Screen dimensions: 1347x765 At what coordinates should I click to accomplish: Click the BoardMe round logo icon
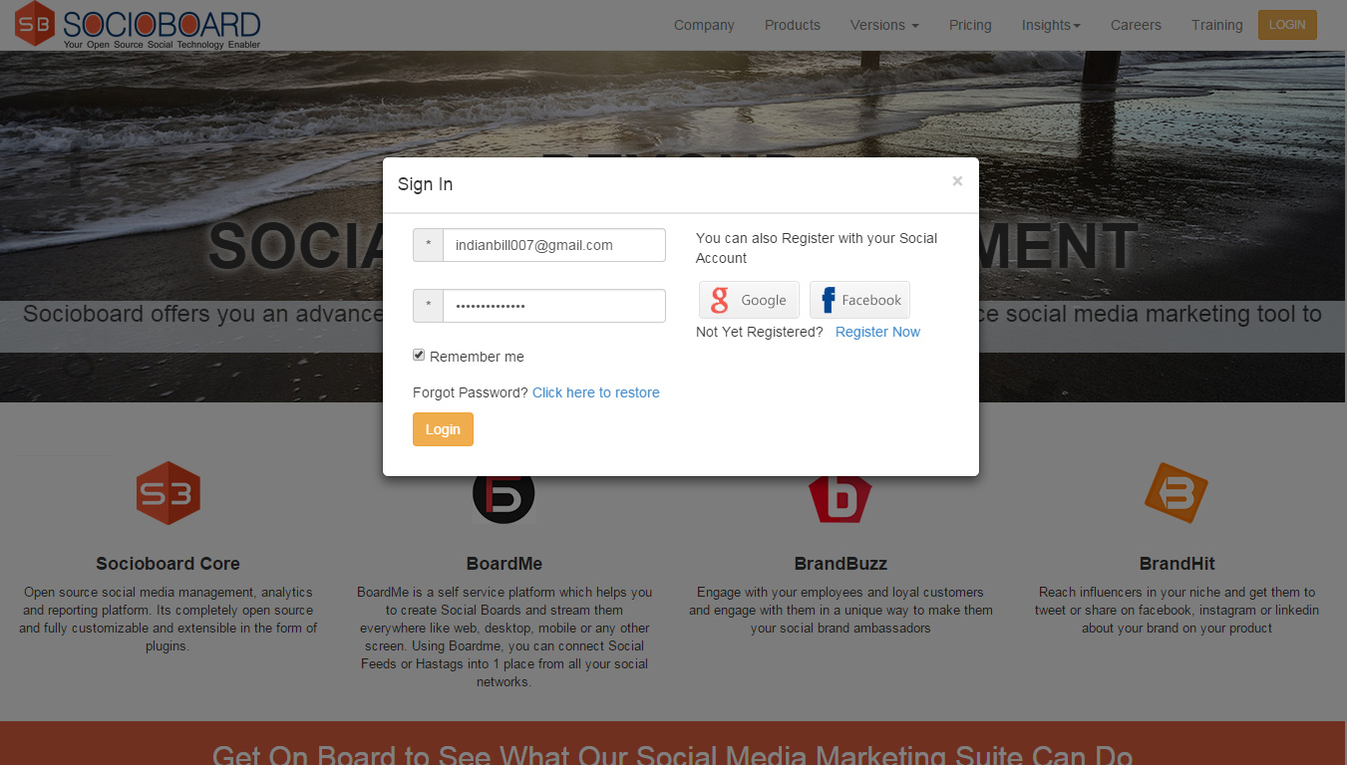coord(504,497)
